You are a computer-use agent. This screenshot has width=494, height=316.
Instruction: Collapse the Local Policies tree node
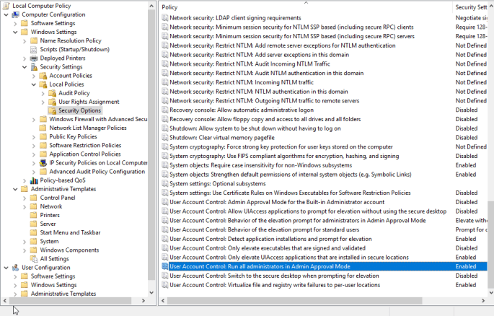(x=34, y=84)
